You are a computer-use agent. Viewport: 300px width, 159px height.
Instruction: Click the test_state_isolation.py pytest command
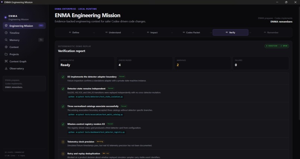[96, 97]
